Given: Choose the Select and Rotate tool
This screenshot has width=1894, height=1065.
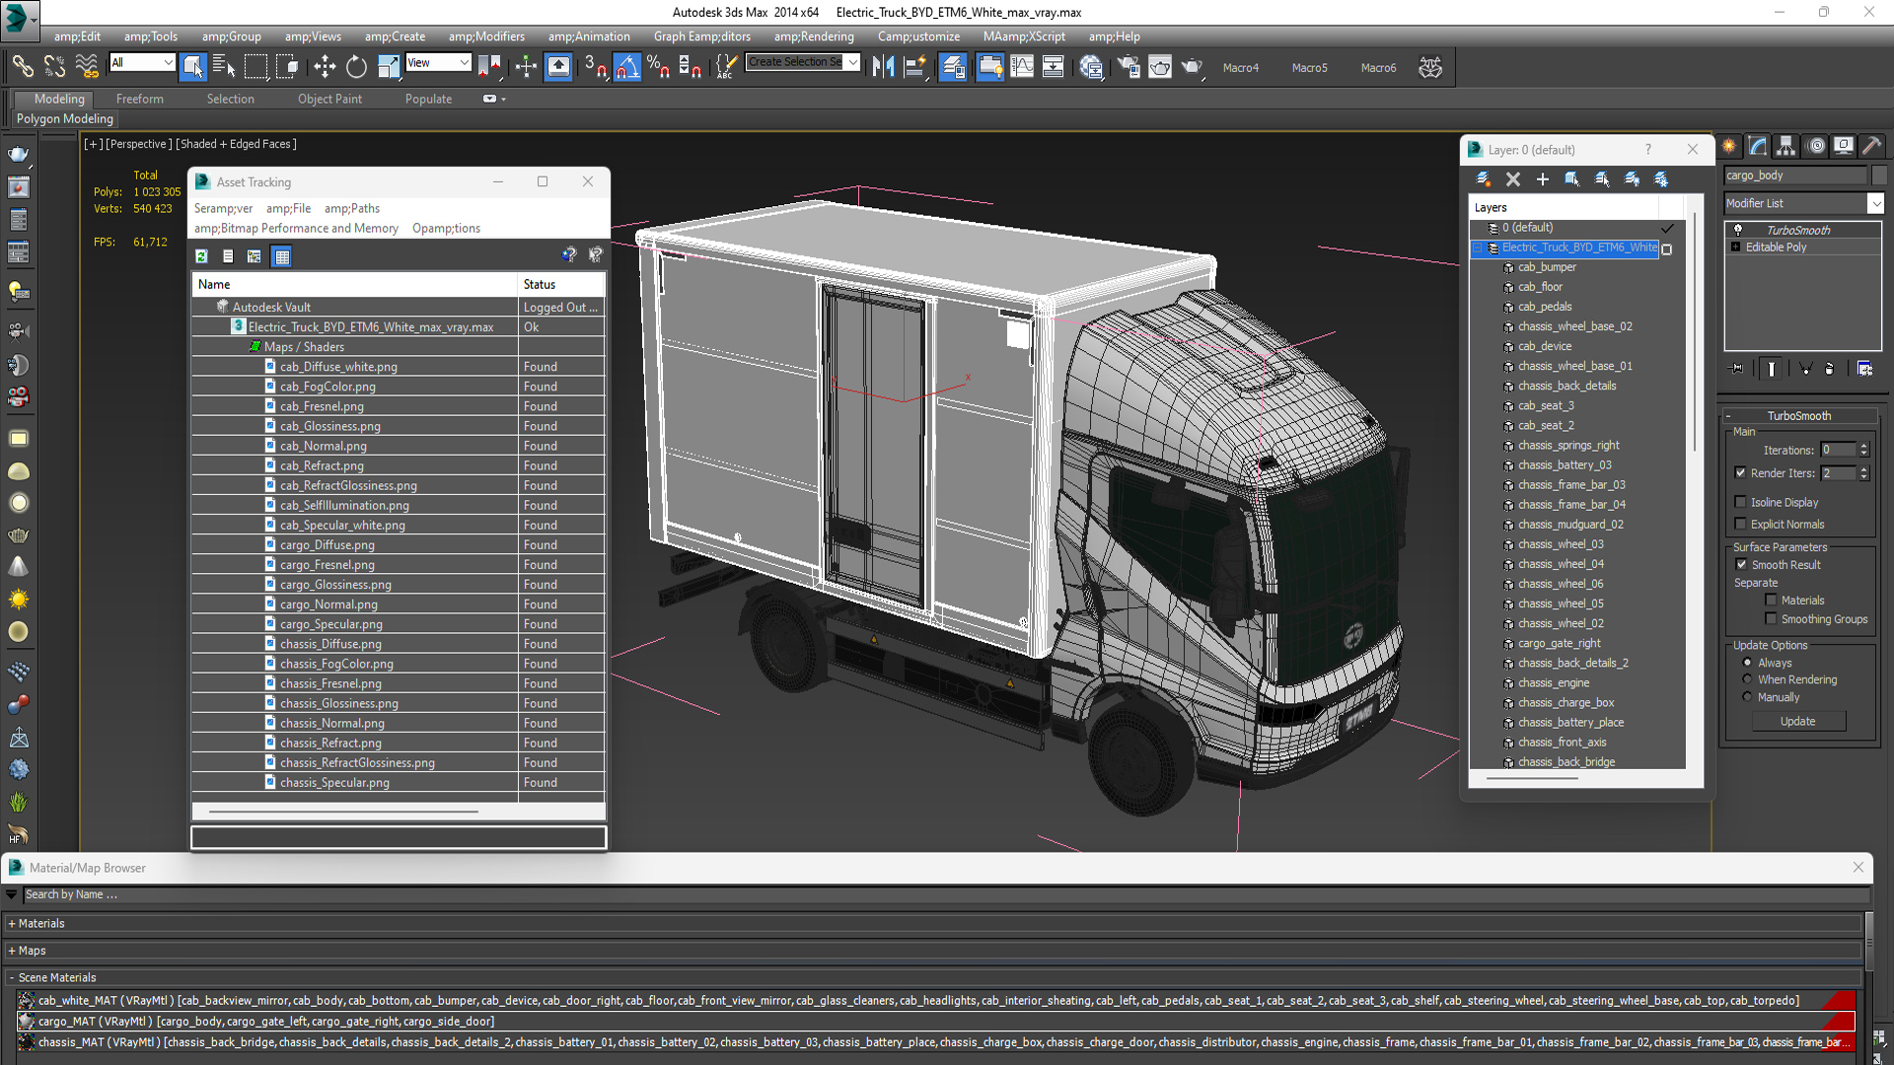Looking at the screenshot, I should coord(356,66).
